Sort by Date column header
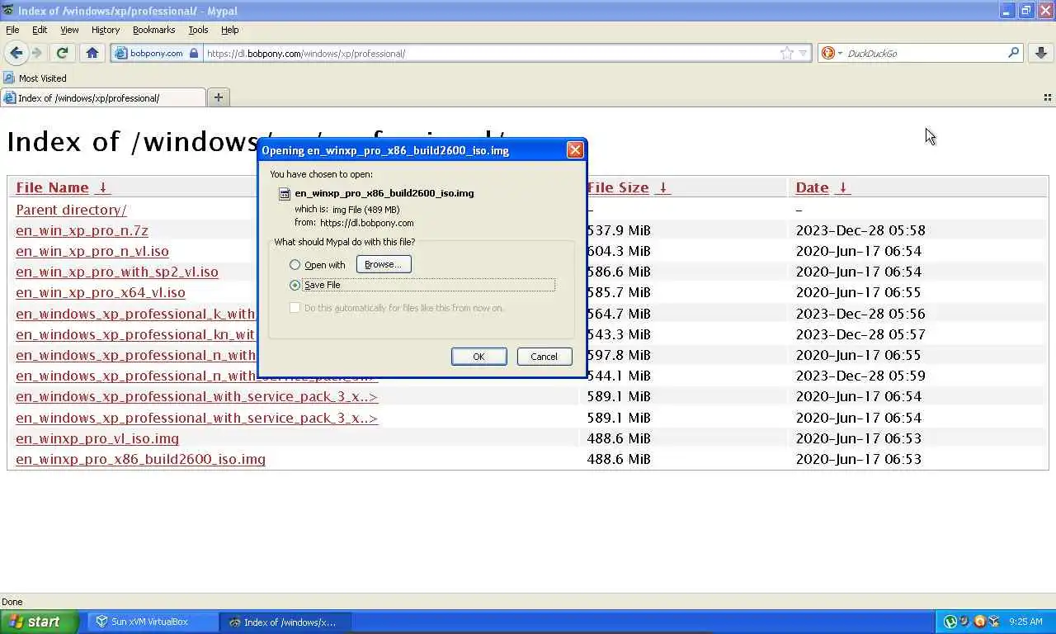Screen dimensions: 1056x634 click(812, 187)
